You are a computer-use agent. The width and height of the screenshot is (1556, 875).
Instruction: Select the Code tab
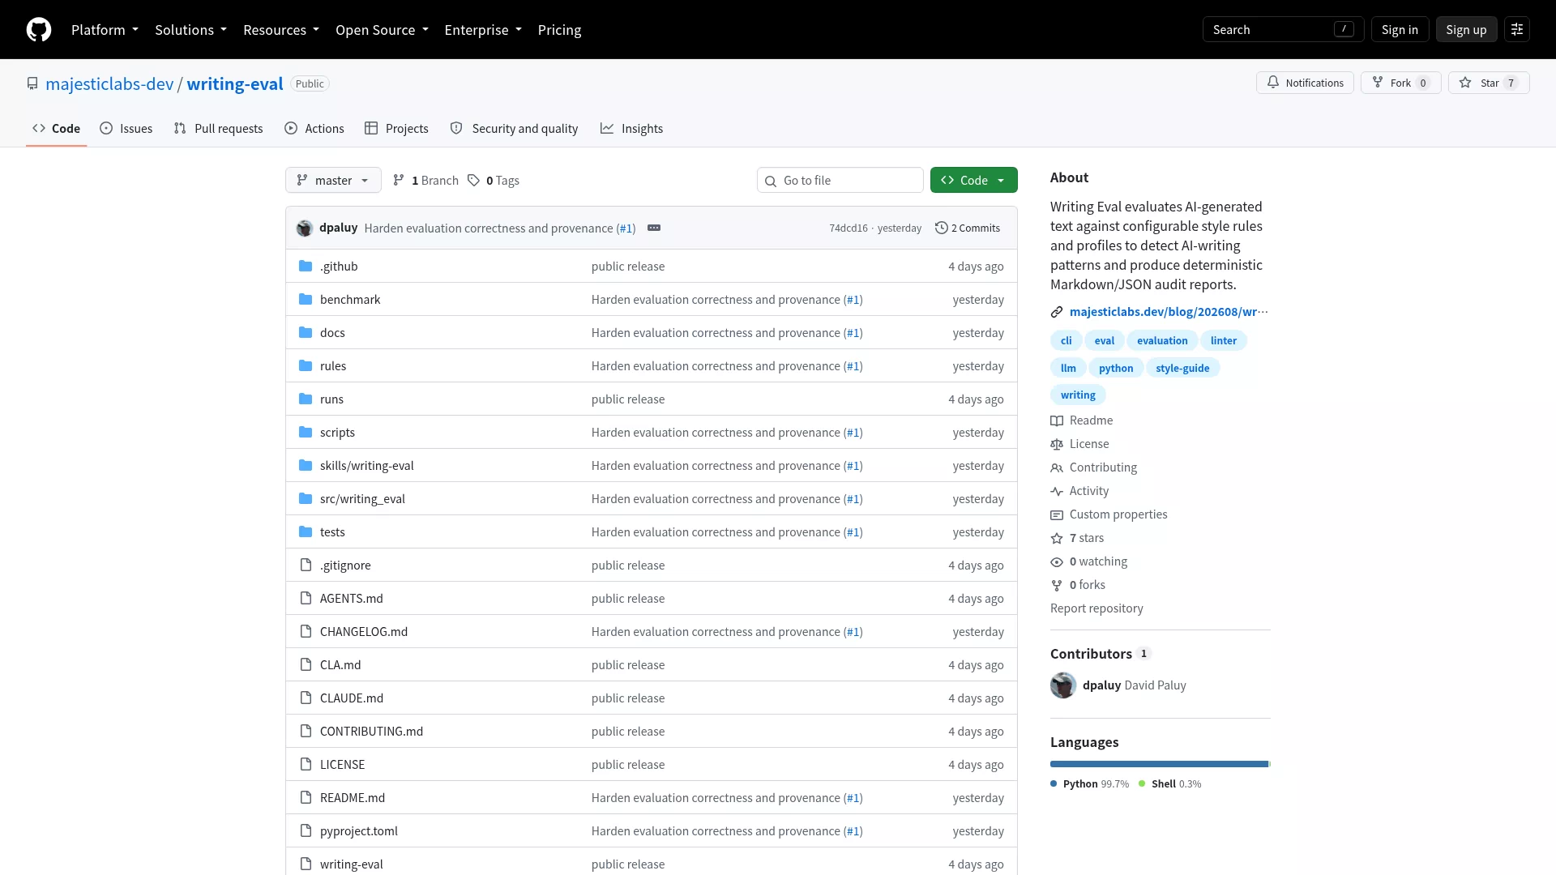[x=57, y=129]
